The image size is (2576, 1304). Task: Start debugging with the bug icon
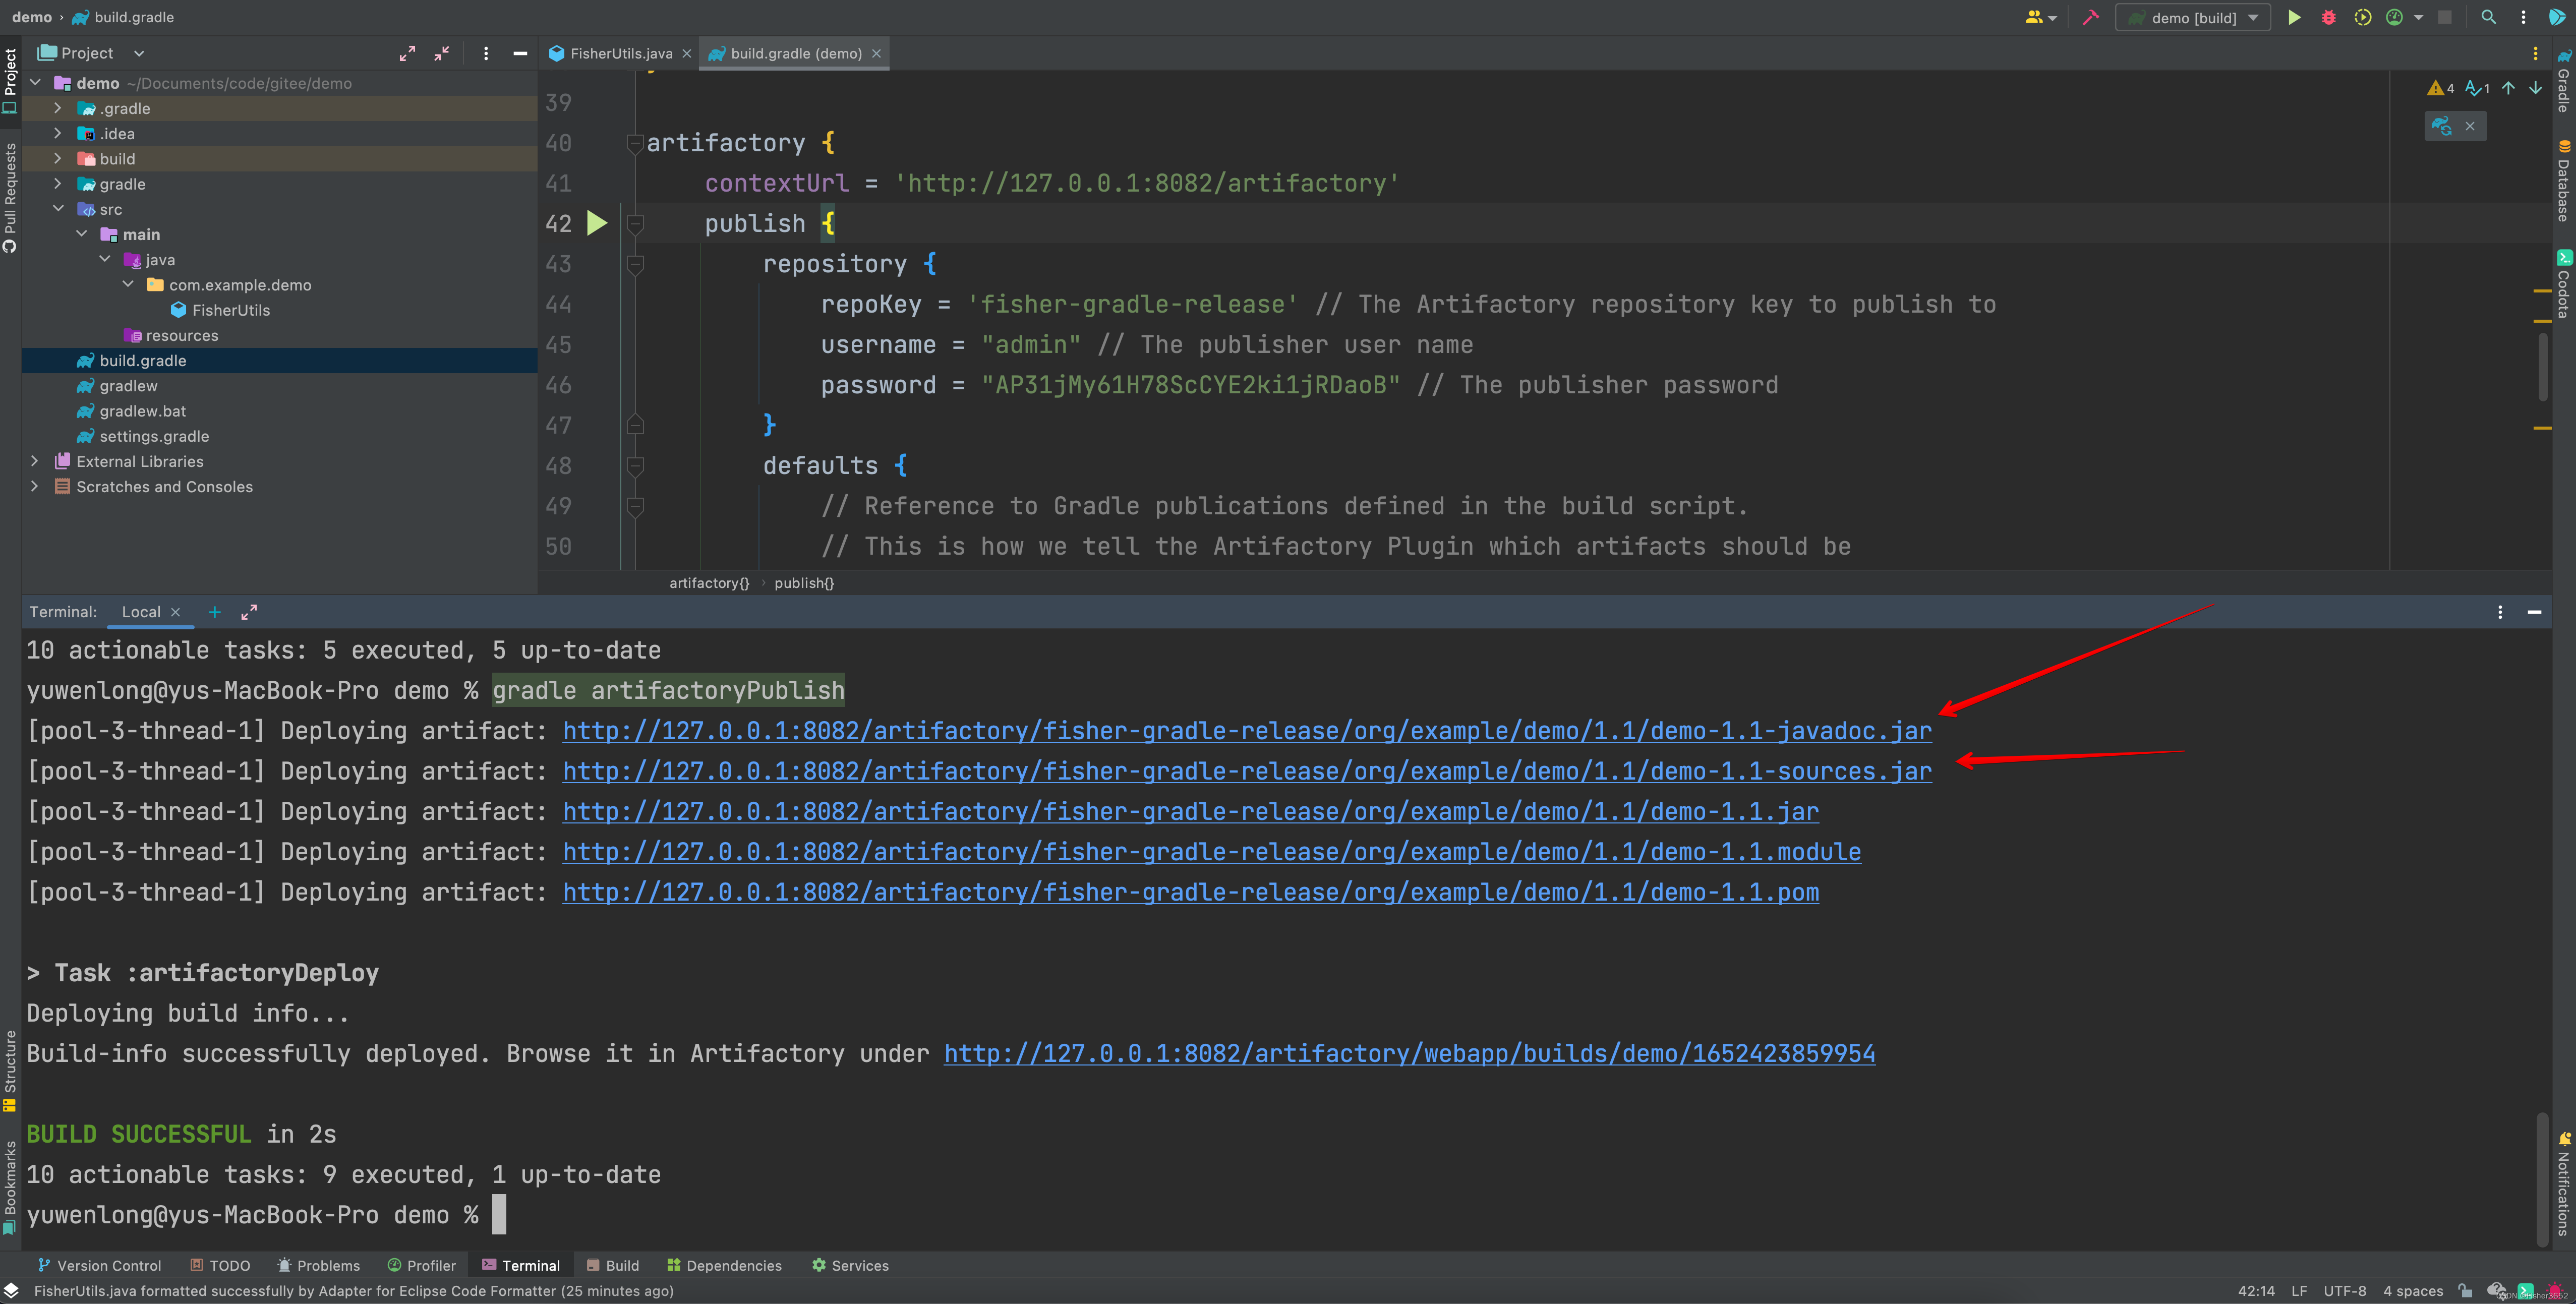click(2328, 18)
